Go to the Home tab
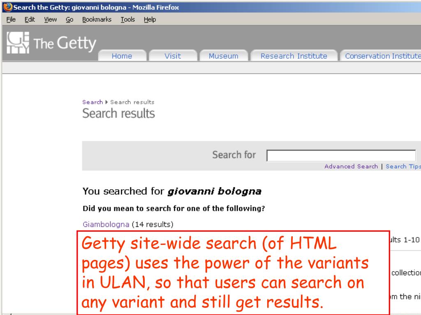The image size is (421, 315). [x=122, y=56]
